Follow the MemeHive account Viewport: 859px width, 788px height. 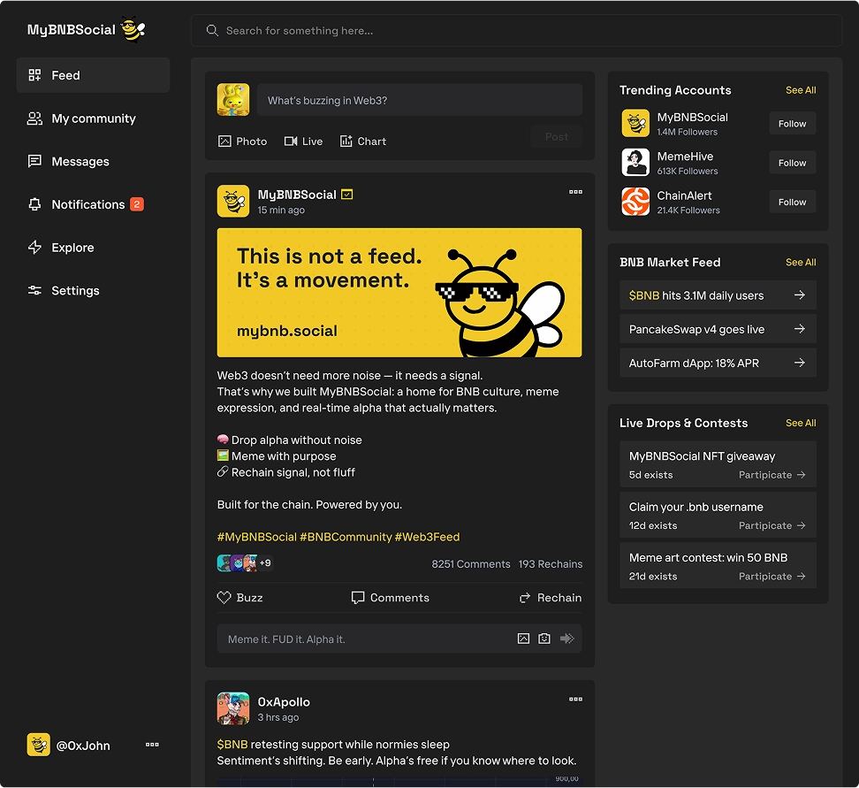click(x=792, y=163)
